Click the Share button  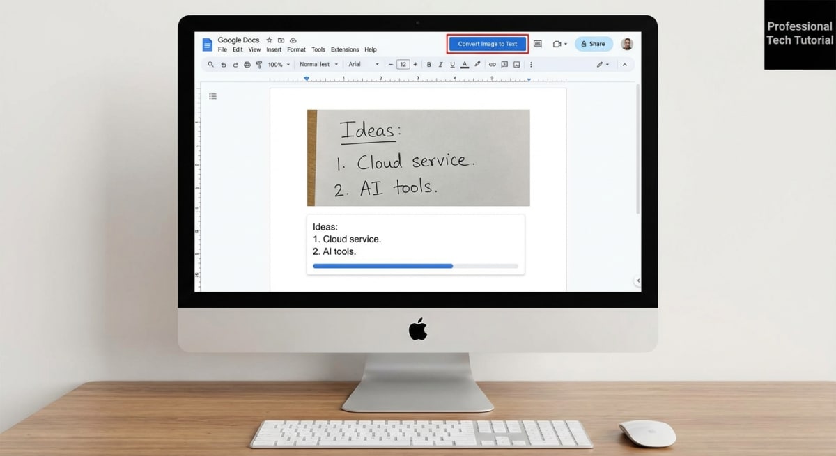point(593,44)
